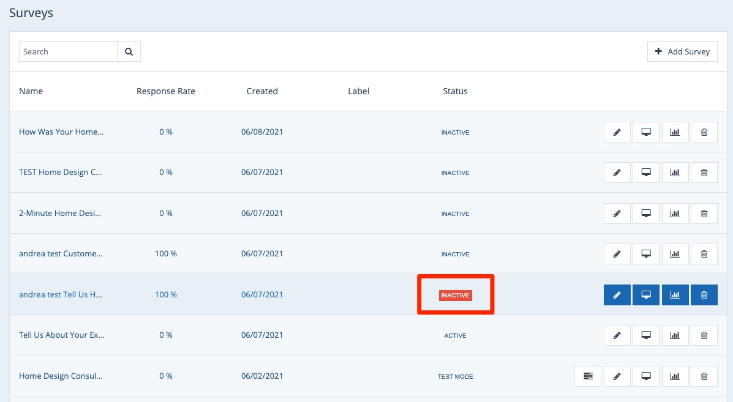Click the search magnifier icon button

pos(129,52)
